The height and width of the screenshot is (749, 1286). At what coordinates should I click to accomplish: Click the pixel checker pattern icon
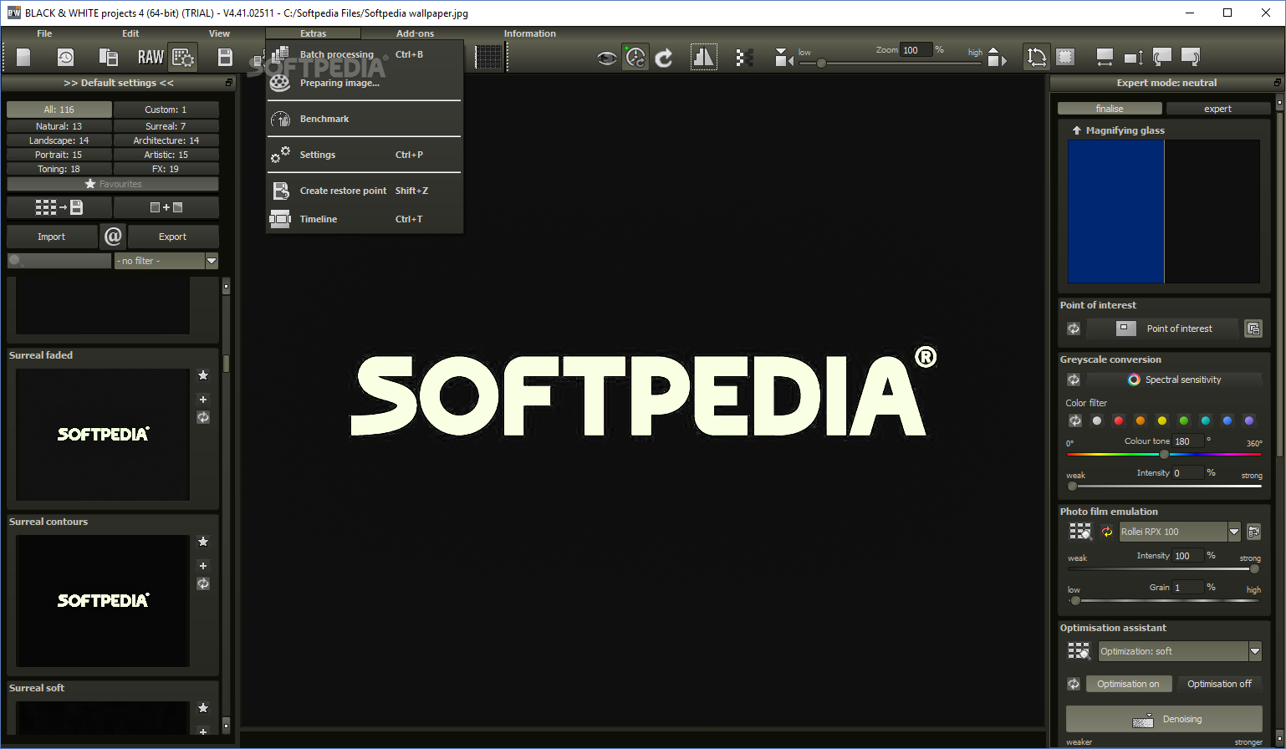click(x=744, y=57)
